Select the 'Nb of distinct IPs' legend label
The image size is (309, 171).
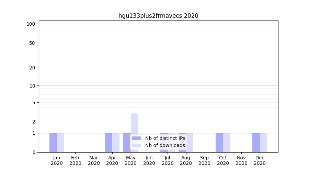(x=165, y=138)
